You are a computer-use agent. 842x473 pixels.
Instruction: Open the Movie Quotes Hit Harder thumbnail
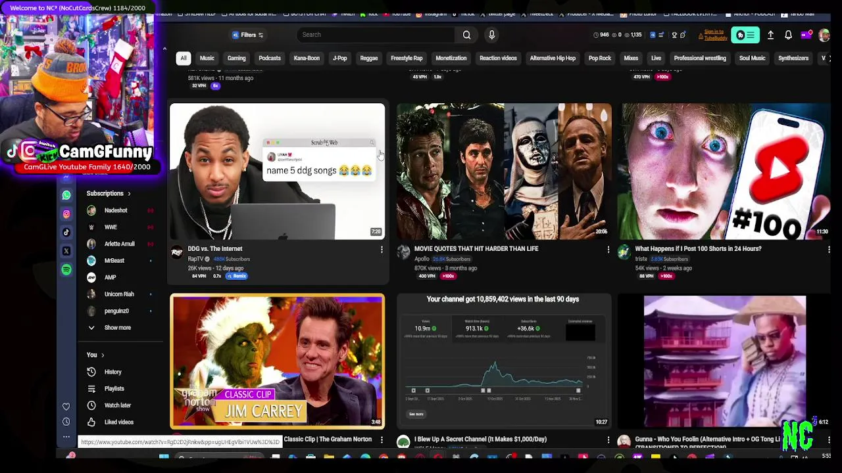click(504, 171)
